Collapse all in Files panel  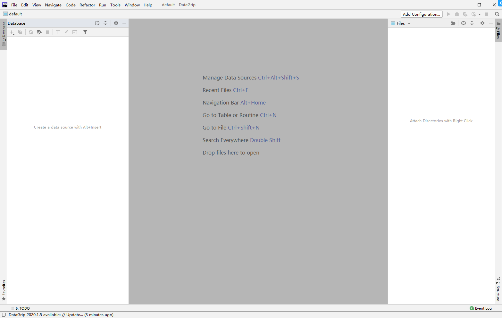[472, 23]
